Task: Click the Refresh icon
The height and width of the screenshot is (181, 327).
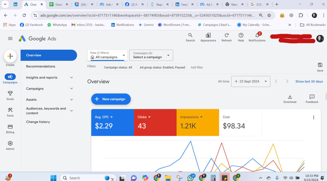Action: [x=226, y=36]
